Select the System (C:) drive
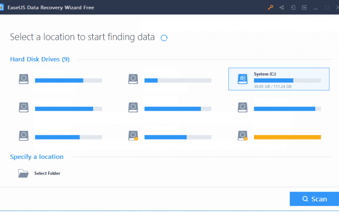The height and width of the screenshot is (212, 339). (279, 79)
